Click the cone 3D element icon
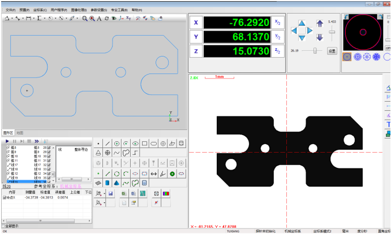The height and width of the screenshot is (234, 391). [117, 183]
